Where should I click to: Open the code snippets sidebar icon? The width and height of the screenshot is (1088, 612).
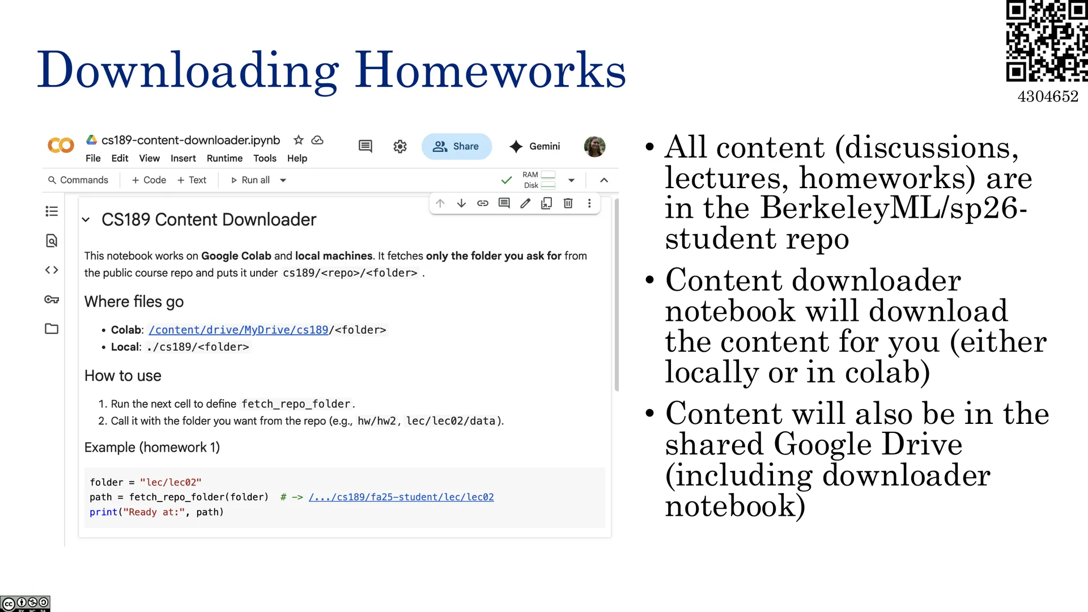point(52,270)
